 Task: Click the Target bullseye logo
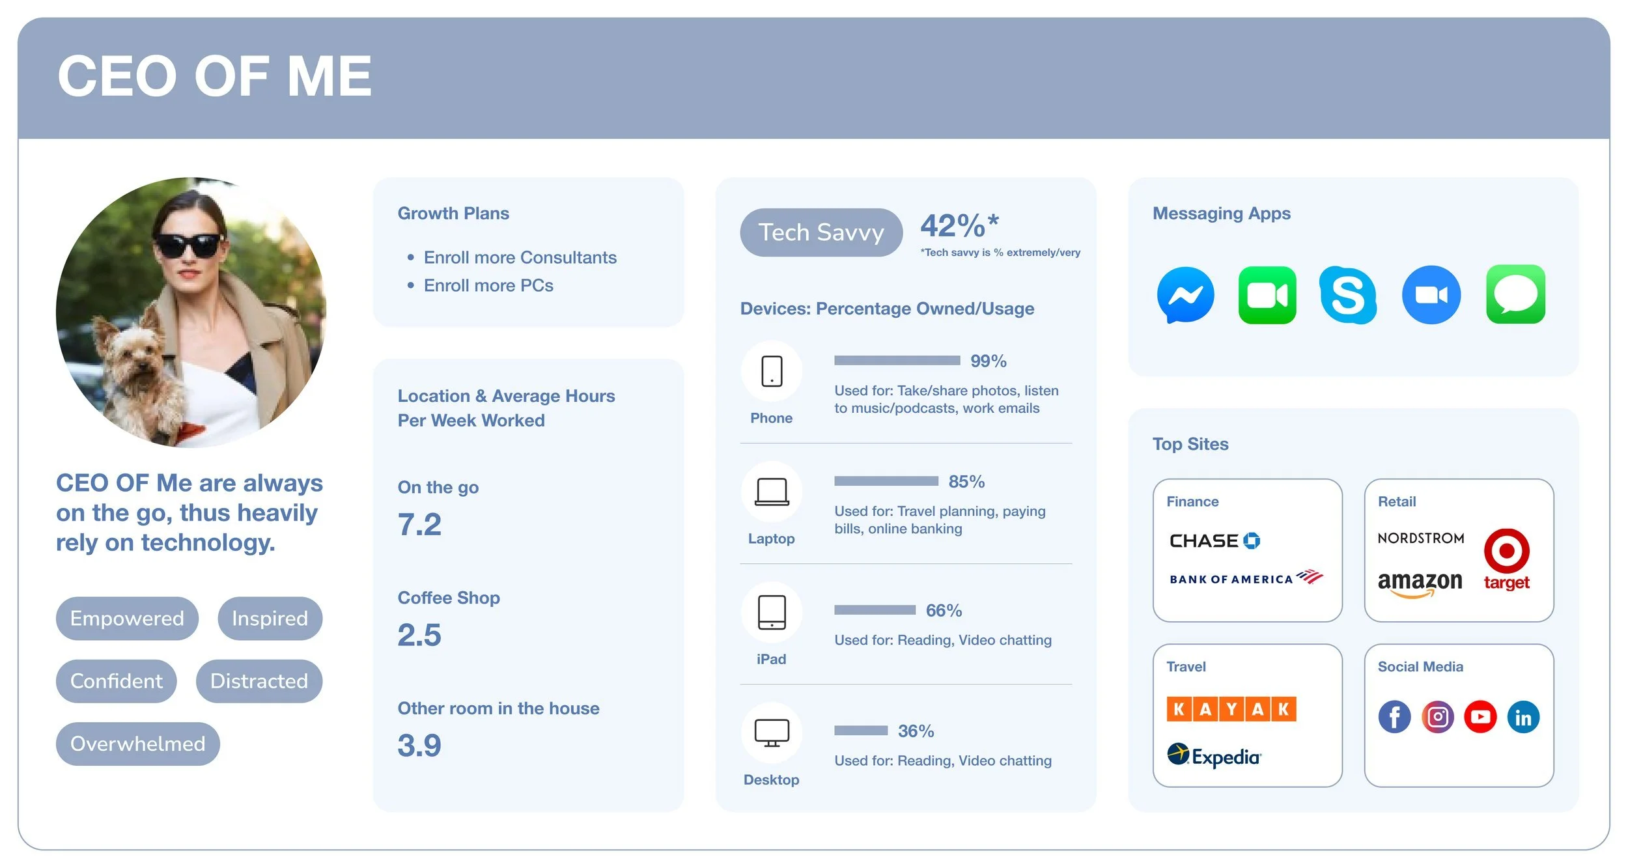1506,559
